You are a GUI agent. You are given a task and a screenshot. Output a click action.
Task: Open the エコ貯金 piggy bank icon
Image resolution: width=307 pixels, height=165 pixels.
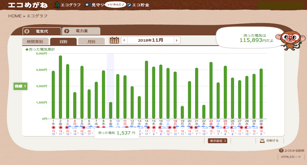129,5
